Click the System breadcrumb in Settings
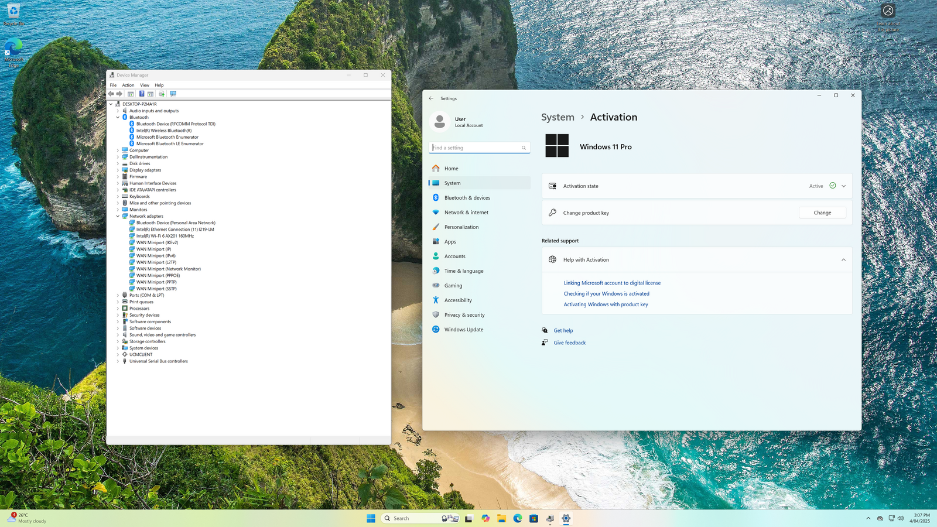Viewport: 937px width, 527px height. coord(558,117)
